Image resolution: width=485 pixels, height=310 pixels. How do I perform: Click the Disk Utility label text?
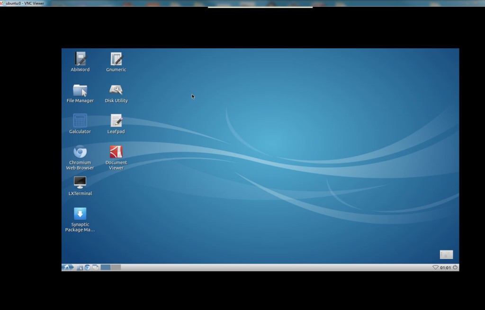pos(117,101)
